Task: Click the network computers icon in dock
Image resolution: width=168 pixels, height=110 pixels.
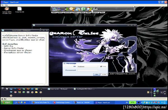Action: 60,9
